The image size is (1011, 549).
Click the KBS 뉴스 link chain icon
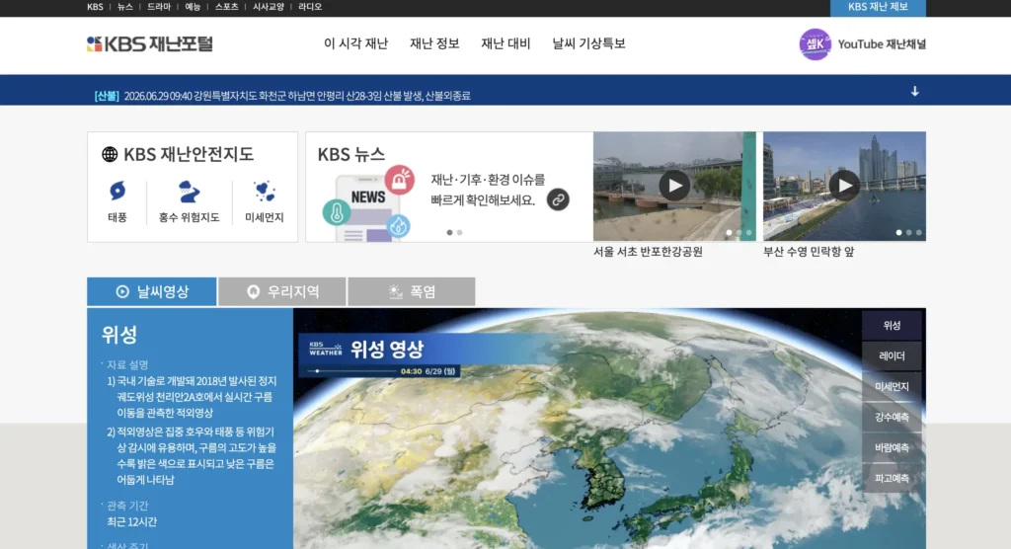point(558,200)
